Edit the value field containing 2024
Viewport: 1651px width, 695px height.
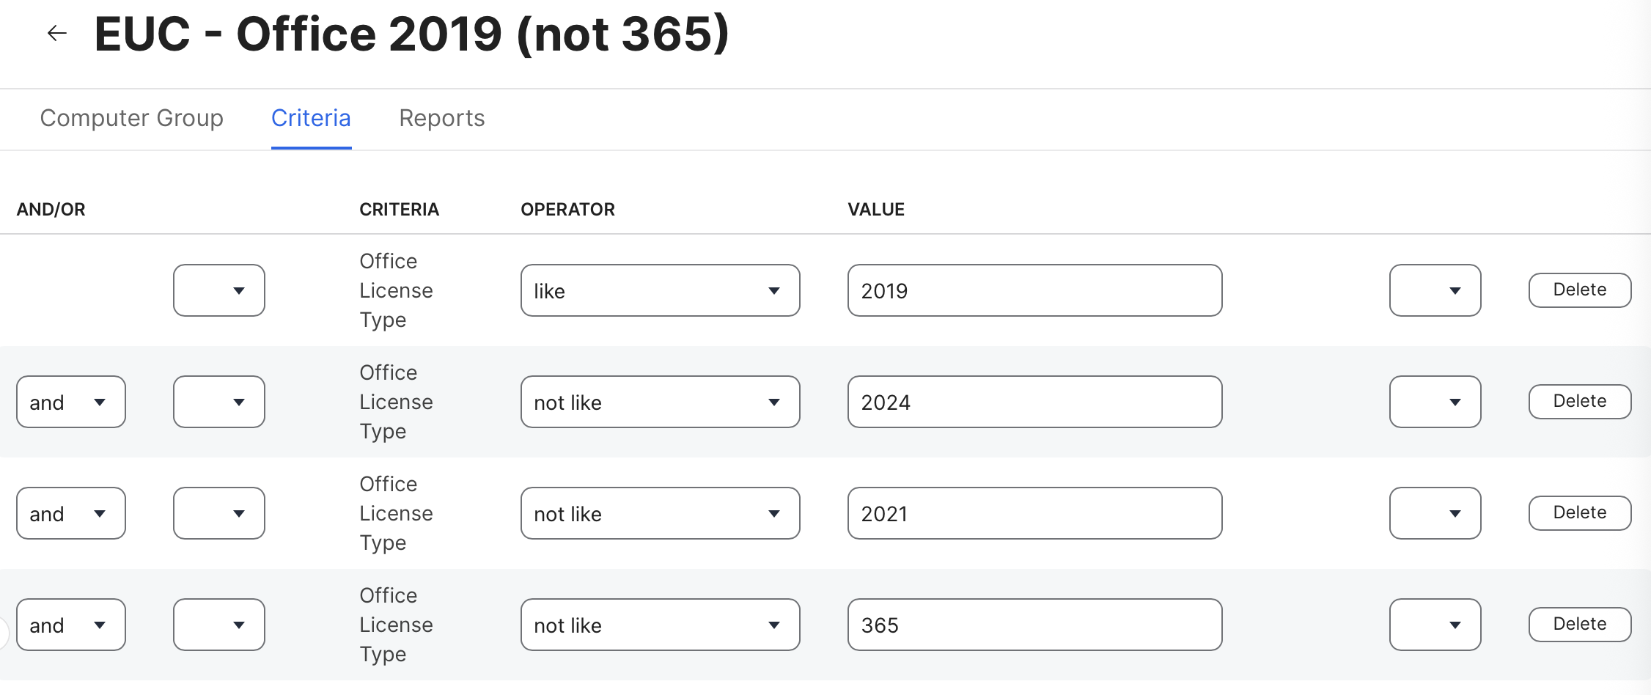(x=1034, y=402)
